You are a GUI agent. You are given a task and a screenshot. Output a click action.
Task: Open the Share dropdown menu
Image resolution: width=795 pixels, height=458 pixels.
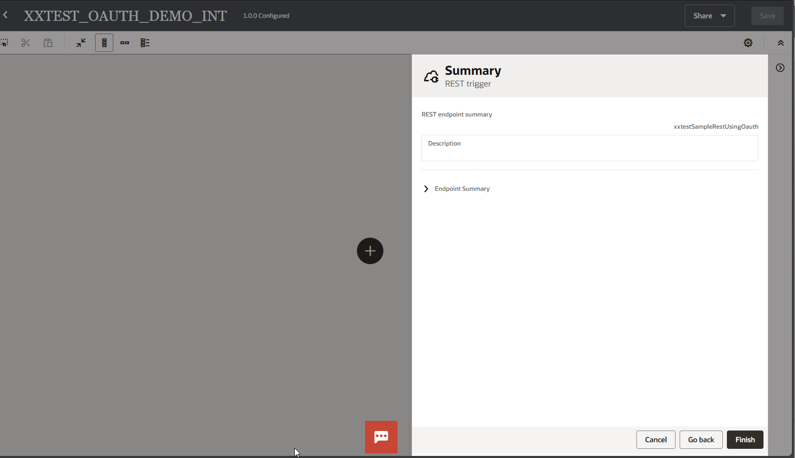pos(709,16)
